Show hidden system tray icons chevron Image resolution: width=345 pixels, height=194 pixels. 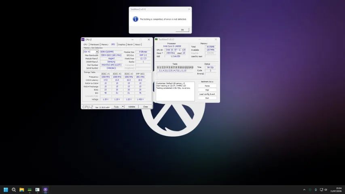pyautogui.click(x=304, y=190)
